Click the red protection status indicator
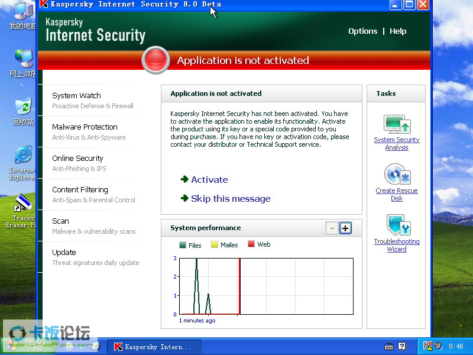The image size is (473, 355). coord(155,60)
